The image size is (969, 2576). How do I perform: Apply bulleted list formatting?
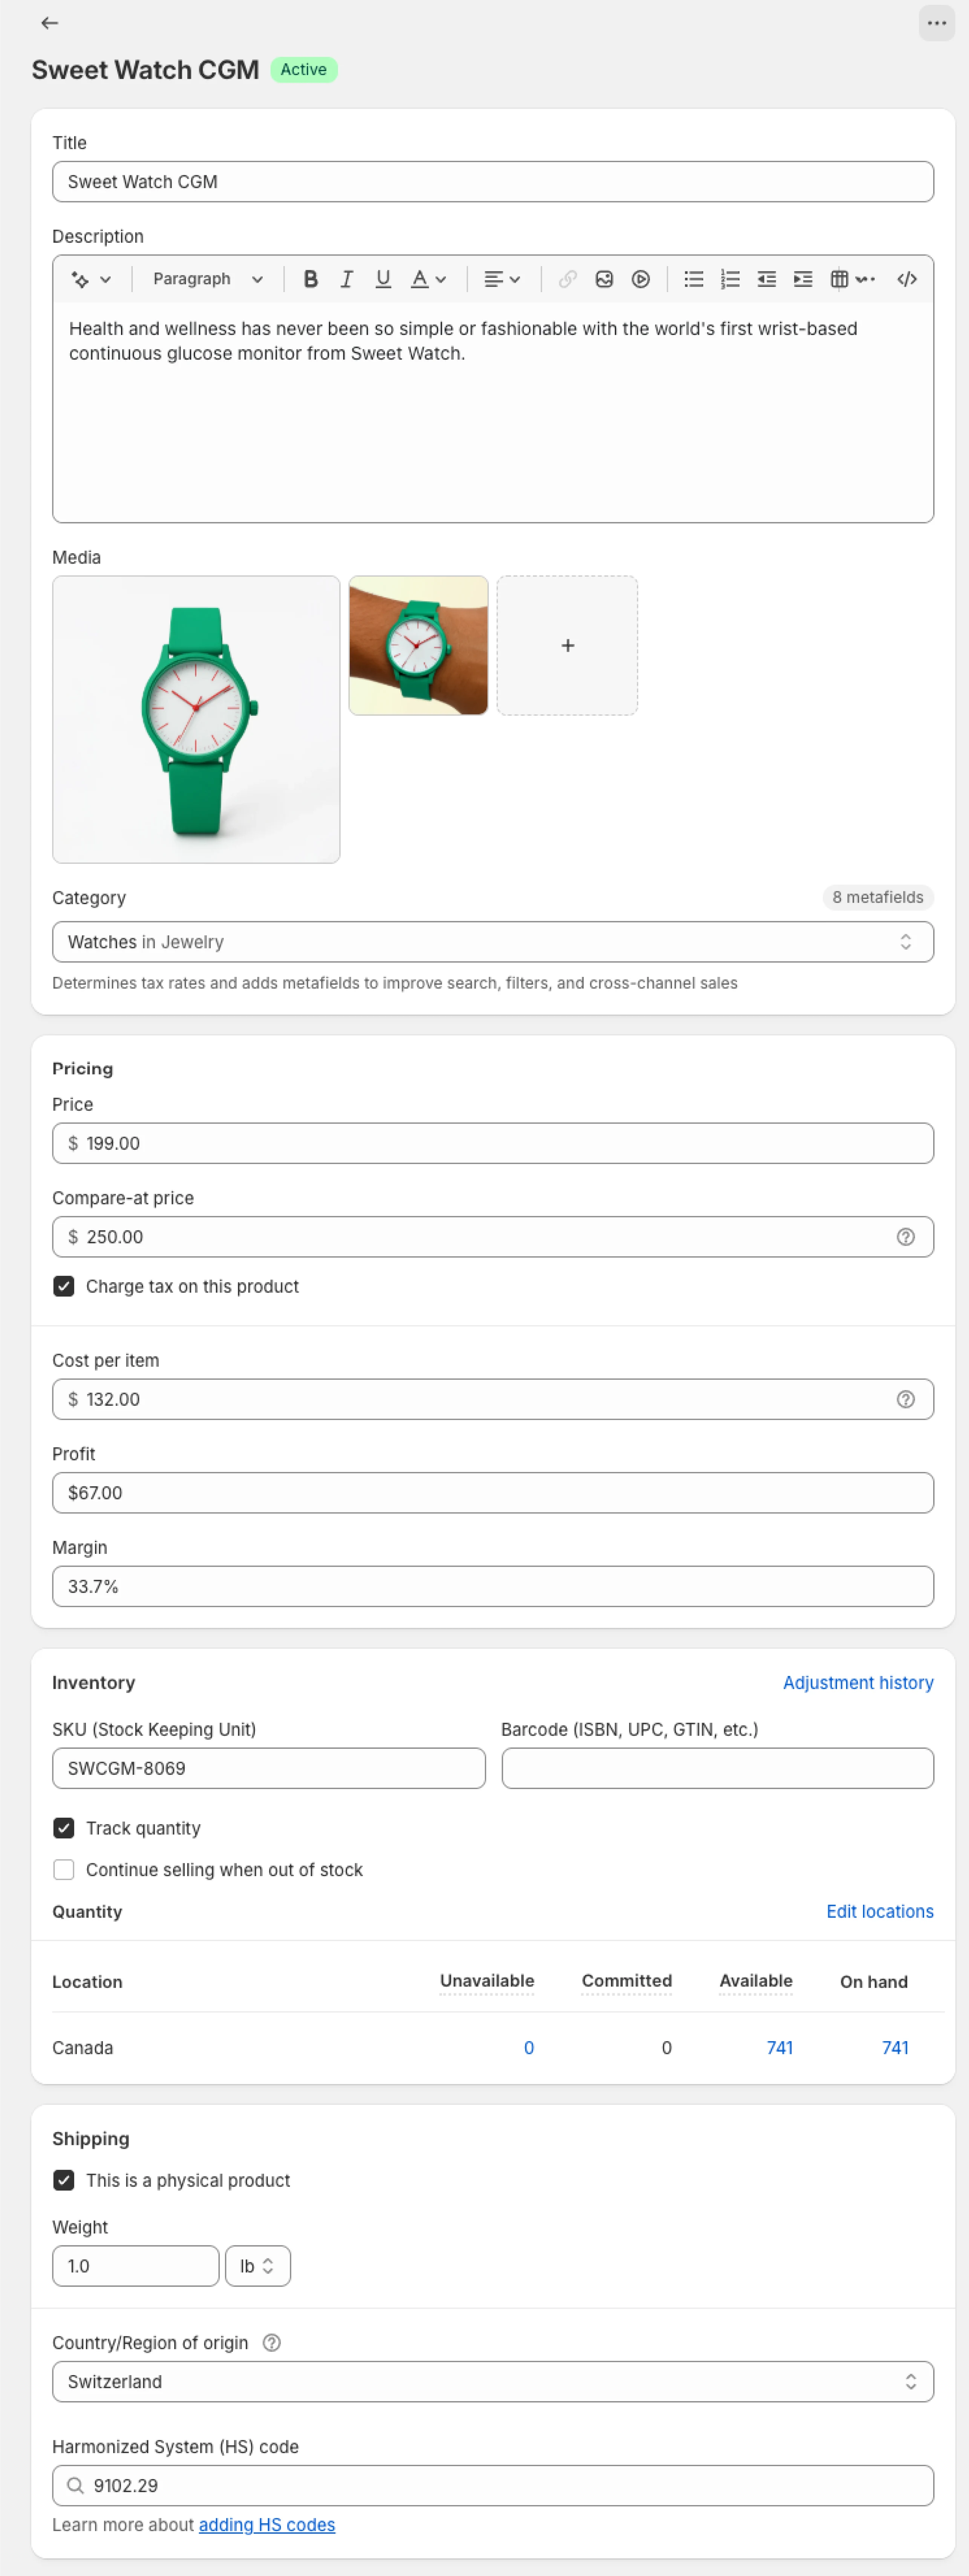pyautogui.click(x=693, y=279)
